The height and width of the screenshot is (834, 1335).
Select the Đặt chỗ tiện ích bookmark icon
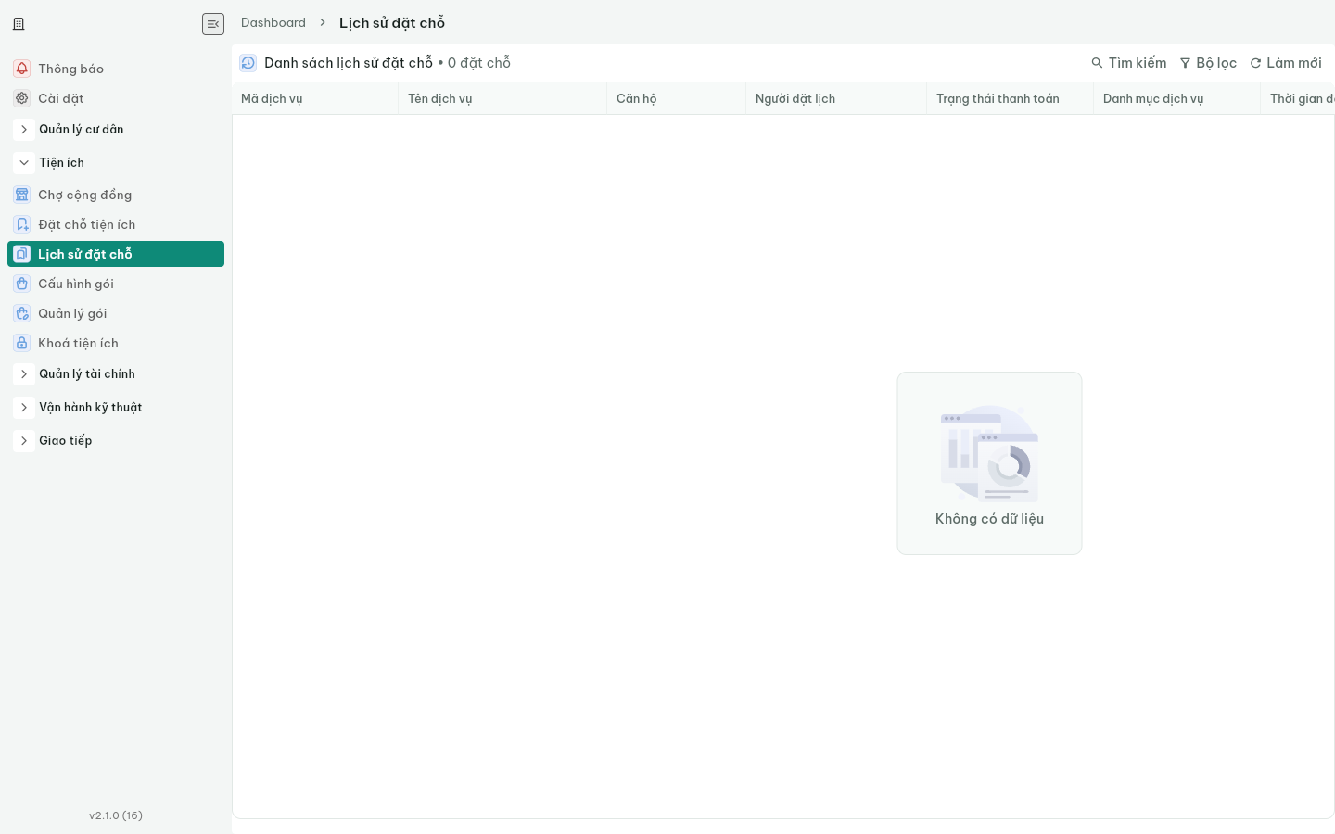pyautogui.click(x=22, y=224)
